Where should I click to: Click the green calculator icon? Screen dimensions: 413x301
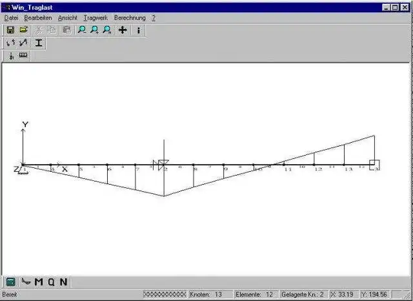click(10, 282)
